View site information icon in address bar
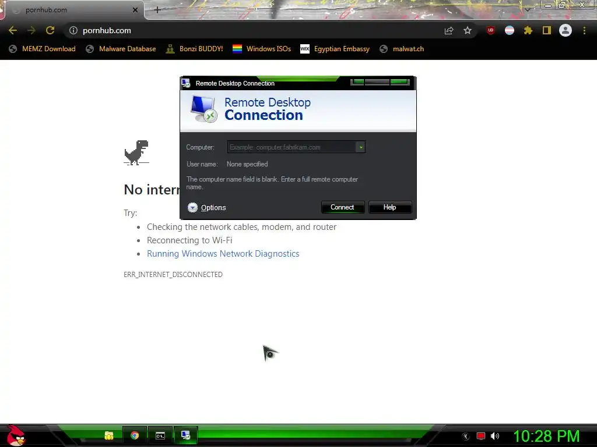Image resolution: width=597 pixels, height=447 pixels. pos(73,30)
